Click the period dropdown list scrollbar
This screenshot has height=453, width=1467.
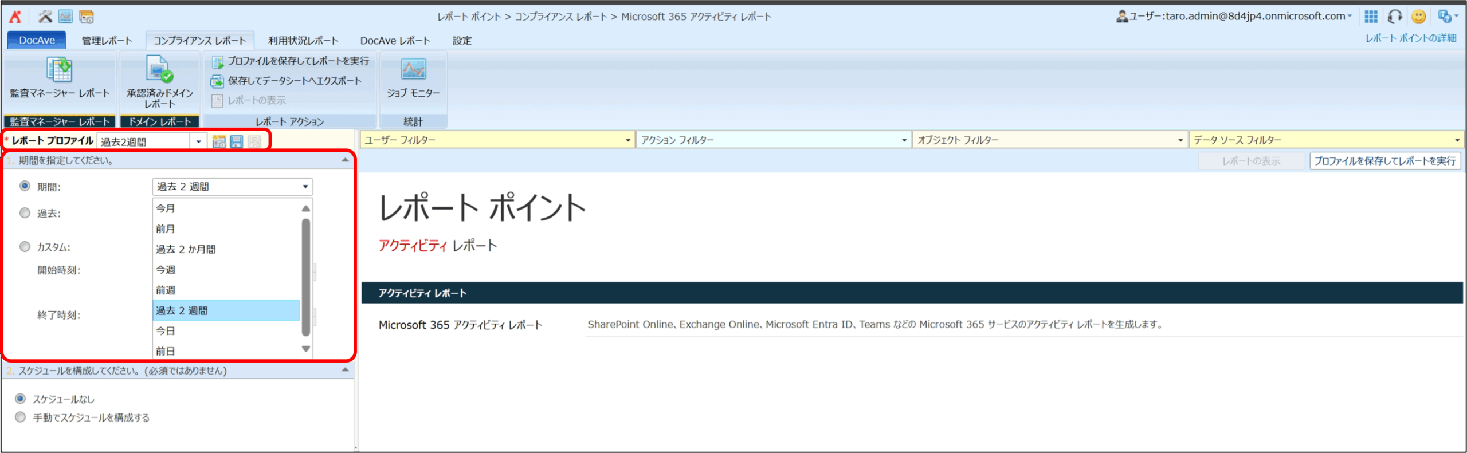(x=306, y=278)
